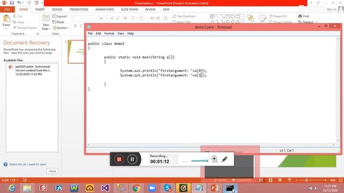
Task: Open the font size dropdown showing 54
Action: pos(107,18)
